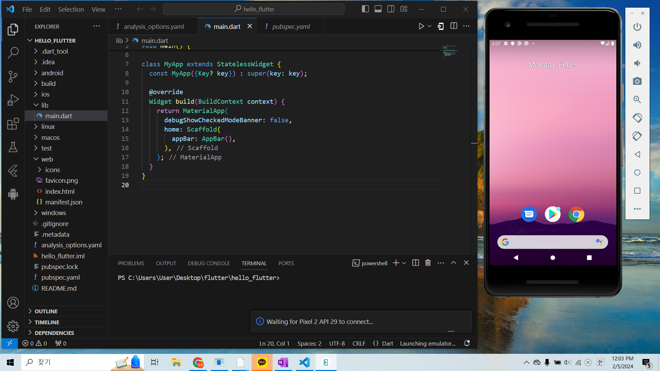660x371 pixels.
Task: Add a new terminal with plus icon
Action: (x=396, y=263)
